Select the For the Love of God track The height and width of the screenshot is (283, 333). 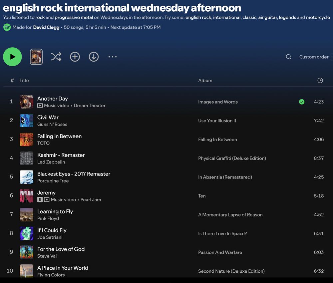[x=61, y=249]
